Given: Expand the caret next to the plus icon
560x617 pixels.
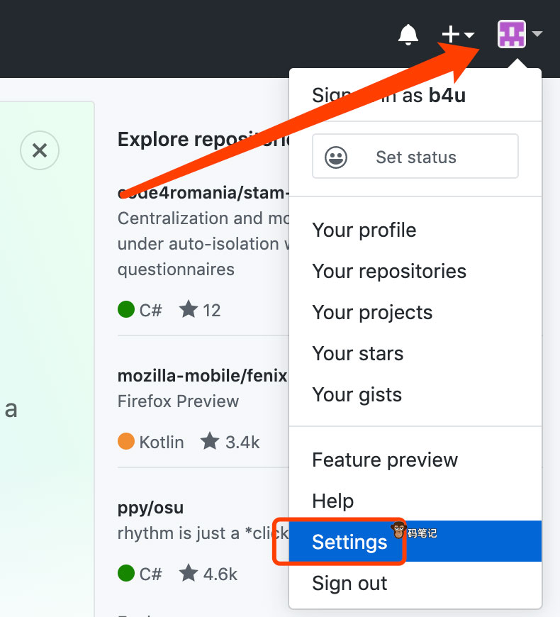Looking at the screenshot, I should [469, 35].
